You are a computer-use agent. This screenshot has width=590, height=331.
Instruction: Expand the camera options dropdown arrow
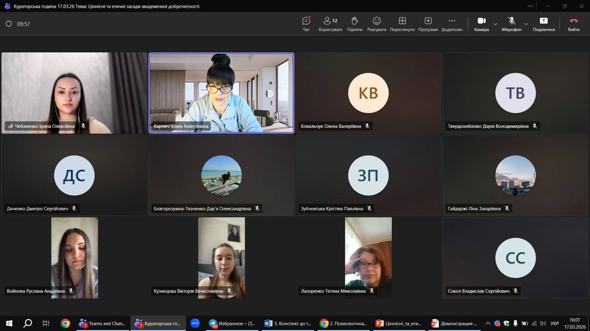coord(495,24)
